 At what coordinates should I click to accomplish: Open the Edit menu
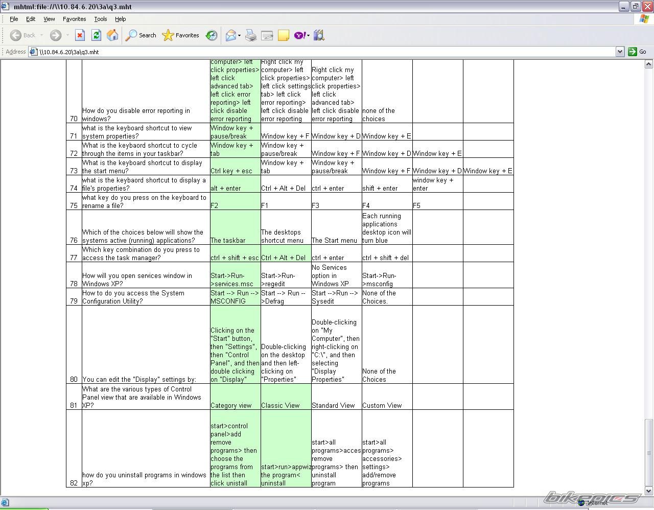(31, 19)
